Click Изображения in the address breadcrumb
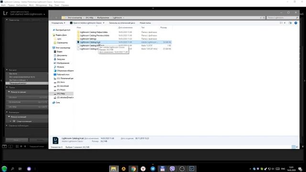Screen dimensions: 306x172 coord(103,18)
